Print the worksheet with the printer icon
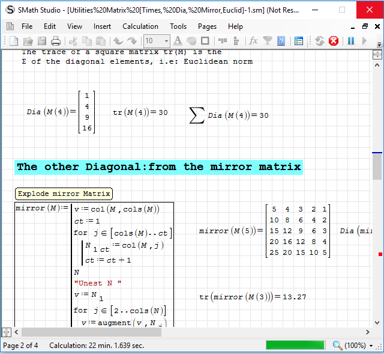Image resolution: width=384 pixels, height=354 pixels. (x=56, y=41)
